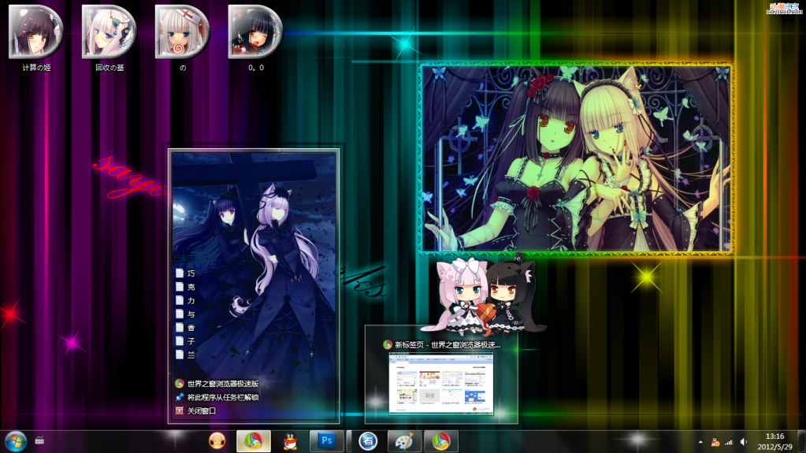Open Photoshop from the taskbar
The image size is (806, 453).
[326, 441]
